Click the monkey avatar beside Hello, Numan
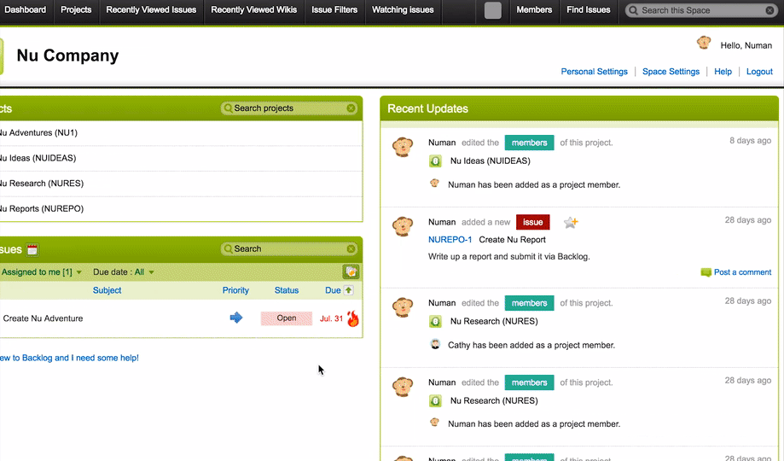 (x=704, y=43)
